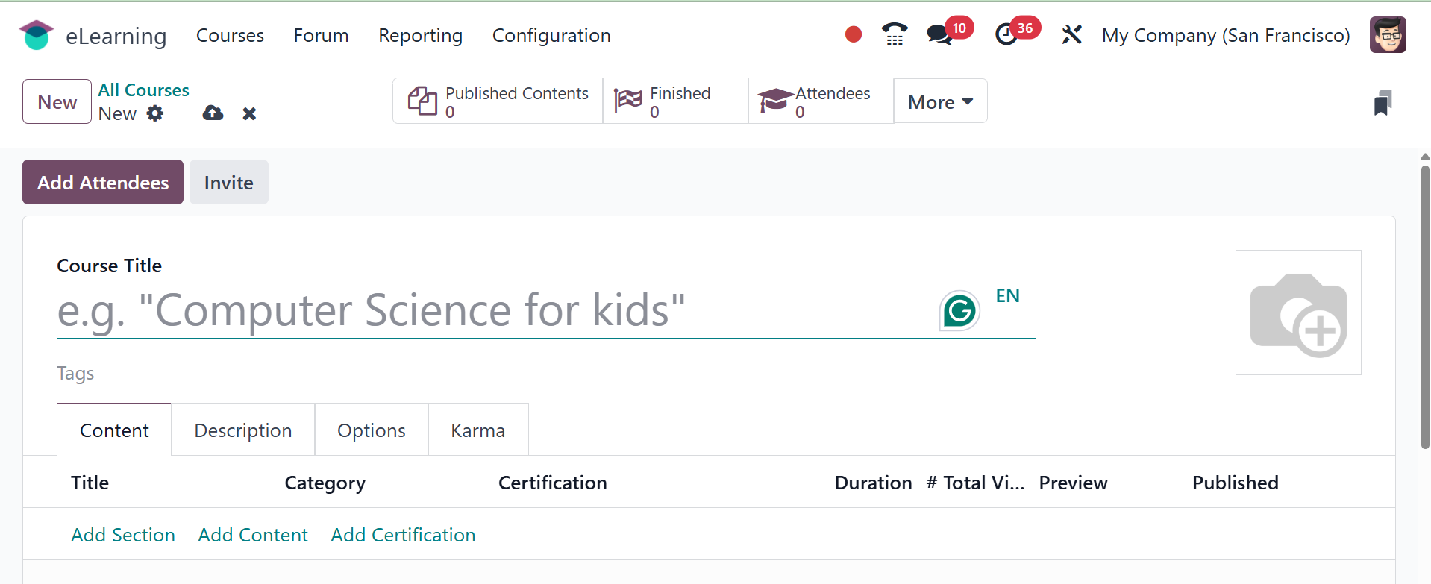Screen dimensions: 1431x584
Task: Click the debug tools wrench icon
Action: pos(1071,34)
